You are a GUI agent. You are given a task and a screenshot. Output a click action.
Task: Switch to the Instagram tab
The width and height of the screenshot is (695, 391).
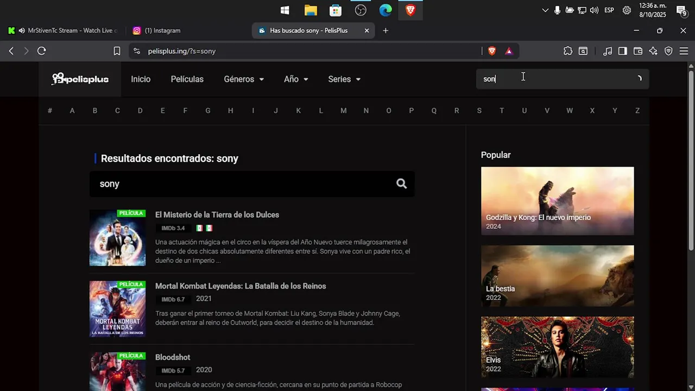click(x=163, y=31)
